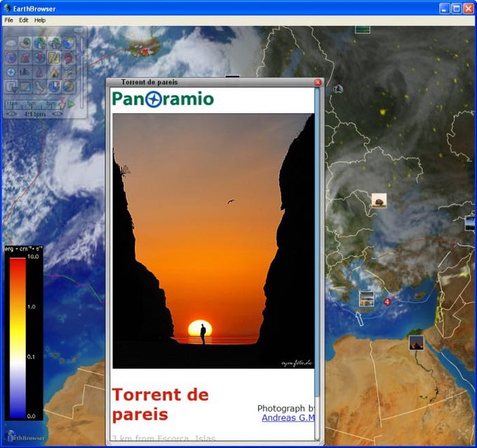477x448 pixels.
Task: Click the popup's vertical scrollbar thumb
Action: coord(317,244)
